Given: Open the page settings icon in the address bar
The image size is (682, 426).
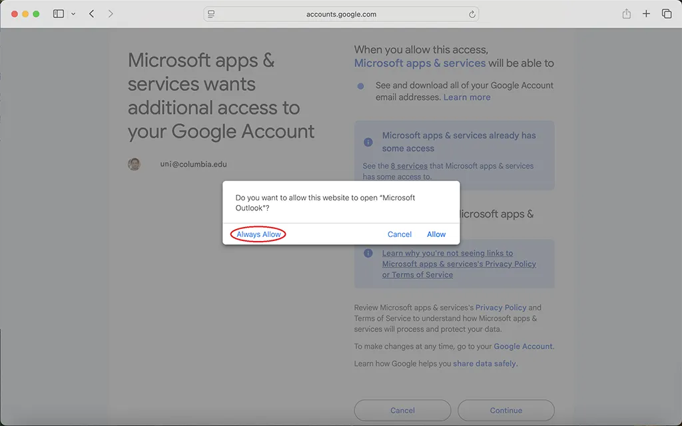Looking at the screenshot, I should (x=211, y=14).
